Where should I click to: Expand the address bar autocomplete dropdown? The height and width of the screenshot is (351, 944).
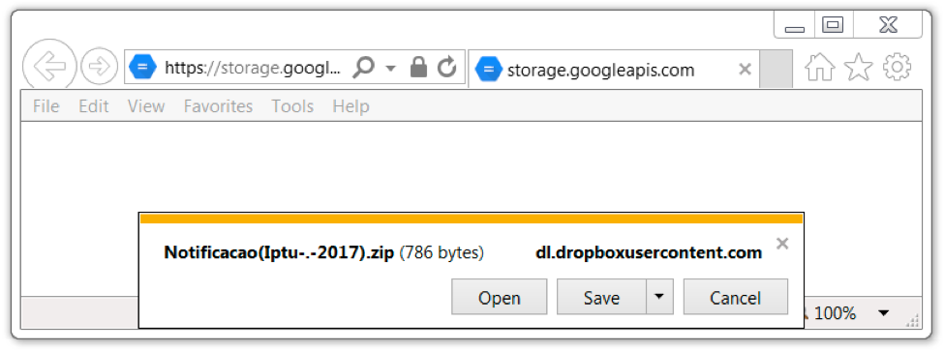(391, 68)
